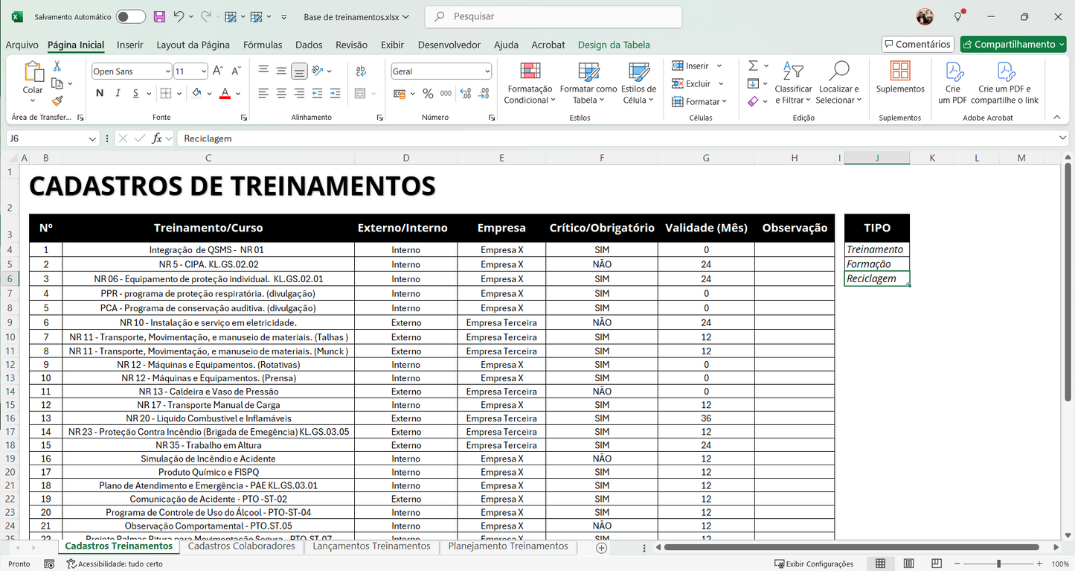
Task: Click the Compartilhamento button
Action: coord(1013,44)
